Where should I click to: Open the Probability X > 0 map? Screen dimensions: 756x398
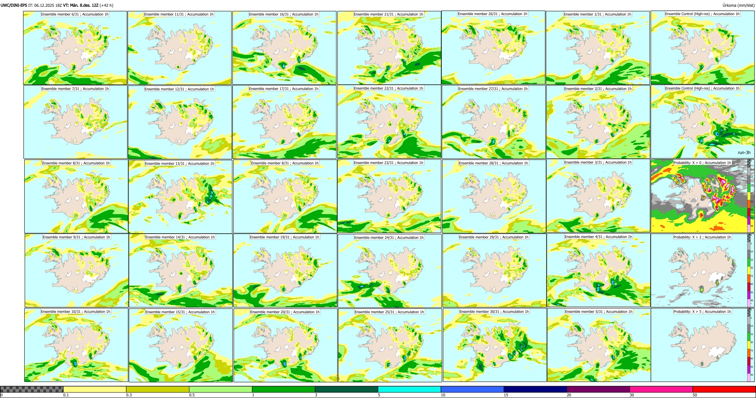[x=703, y=196]
